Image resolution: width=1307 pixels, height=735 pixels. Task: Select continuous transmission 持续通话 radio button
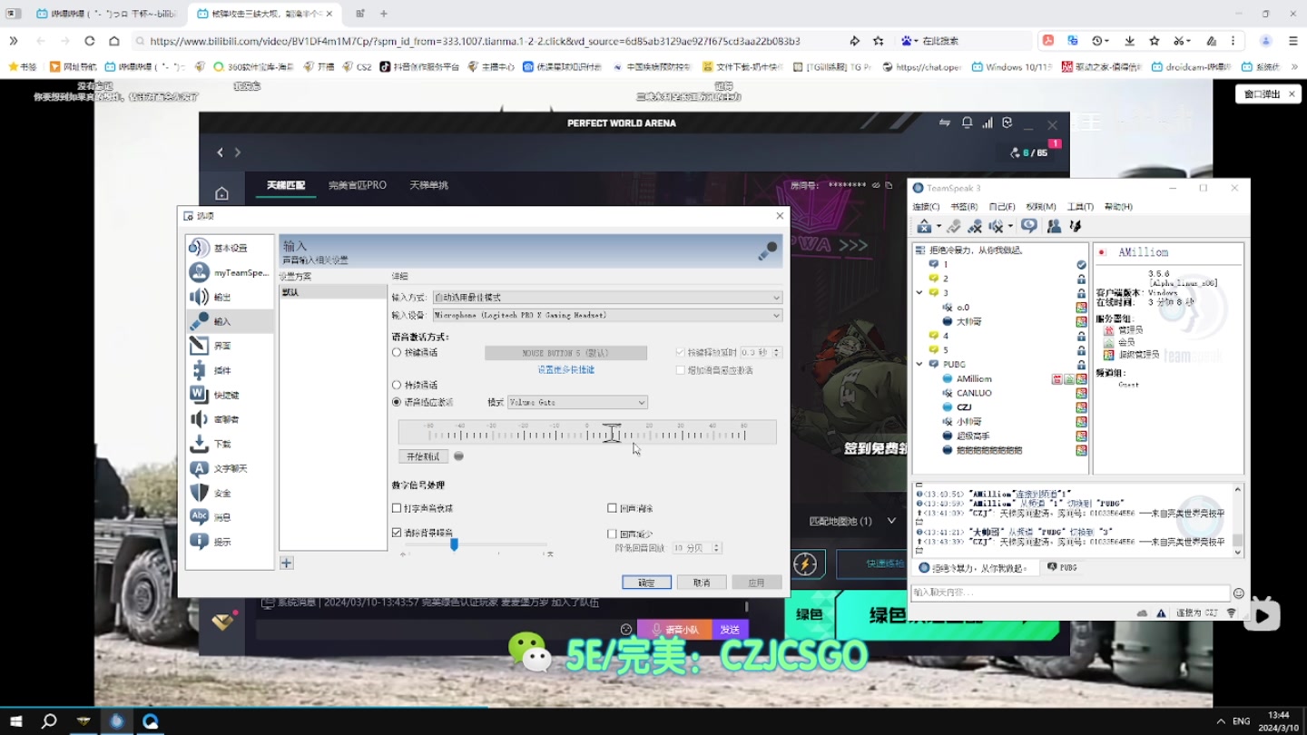click(x=397, y=385)
